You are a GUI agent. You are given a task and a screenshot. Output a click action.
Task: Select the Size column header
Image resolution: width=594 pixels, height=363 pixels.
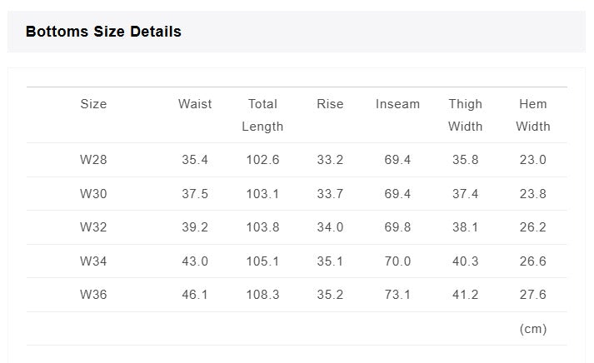pyautogui.click(x=93, y=104)
